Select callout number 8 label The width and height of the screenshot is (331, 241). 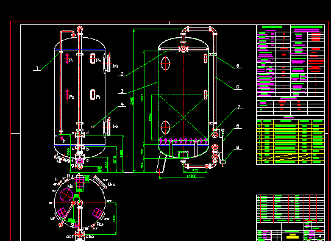pos(238,126)
